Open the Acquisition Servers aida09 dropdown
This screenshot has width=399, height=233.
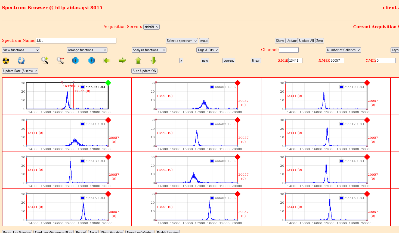(151, 27)
